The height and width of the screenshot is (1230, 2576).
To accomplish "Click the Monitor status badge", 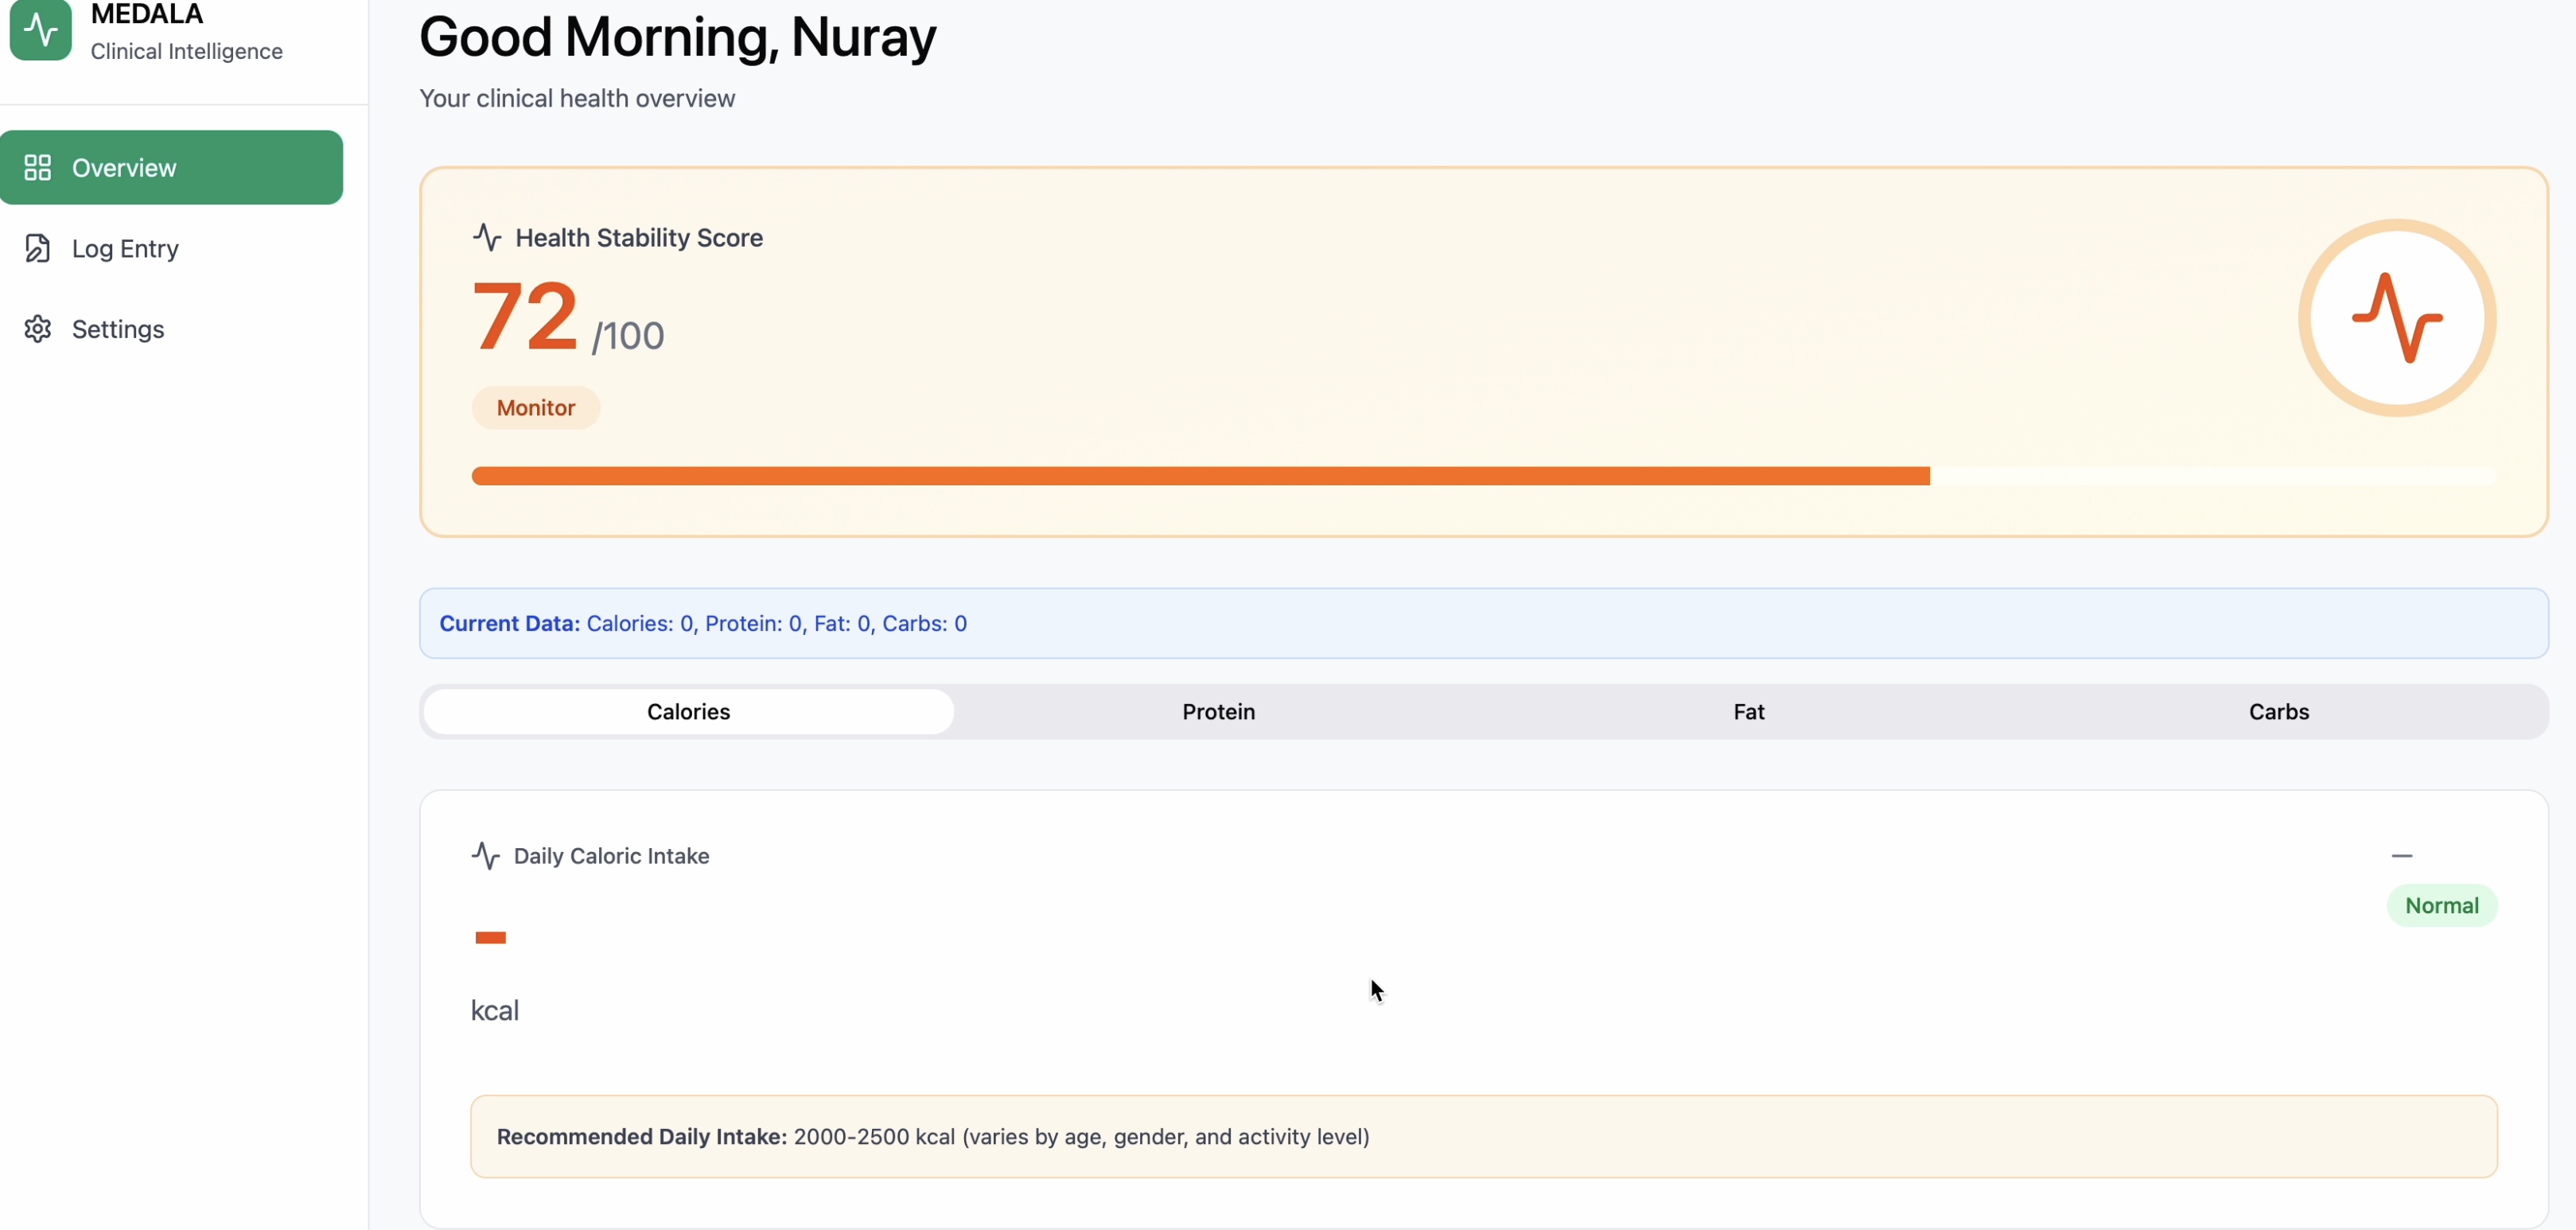I will (x=535, y=408).
